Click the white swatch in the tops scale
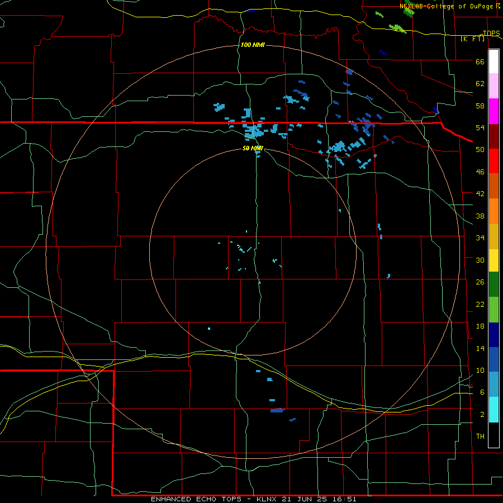Image resolution: width=503 pixels, height=503 pixels. click(x=493, y=61)
